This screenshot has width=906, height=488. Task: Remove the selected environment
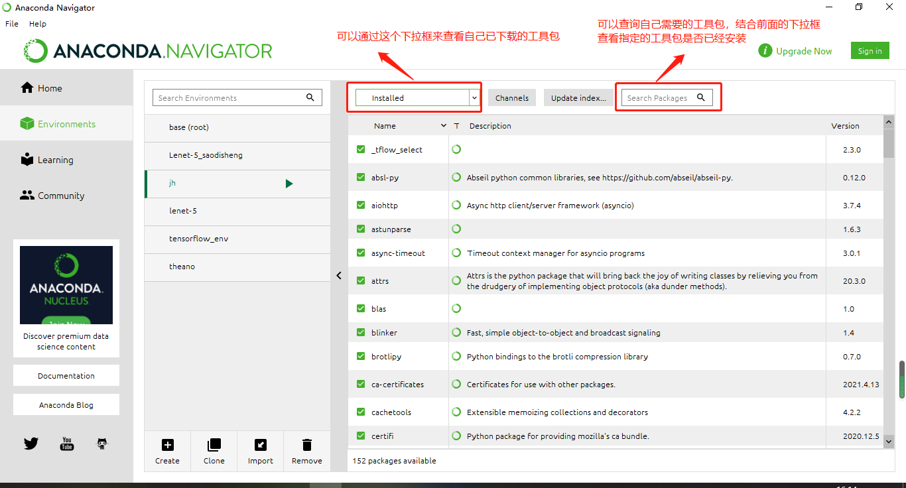pyautogui.click(x=306, y=451)
